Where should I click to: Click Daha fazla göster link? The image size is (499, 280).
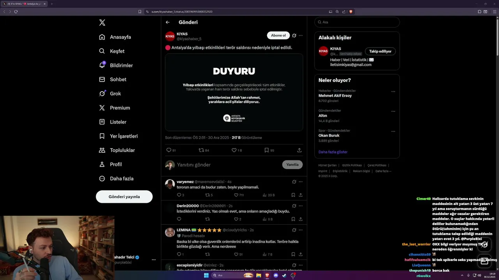tap(333, 152)
